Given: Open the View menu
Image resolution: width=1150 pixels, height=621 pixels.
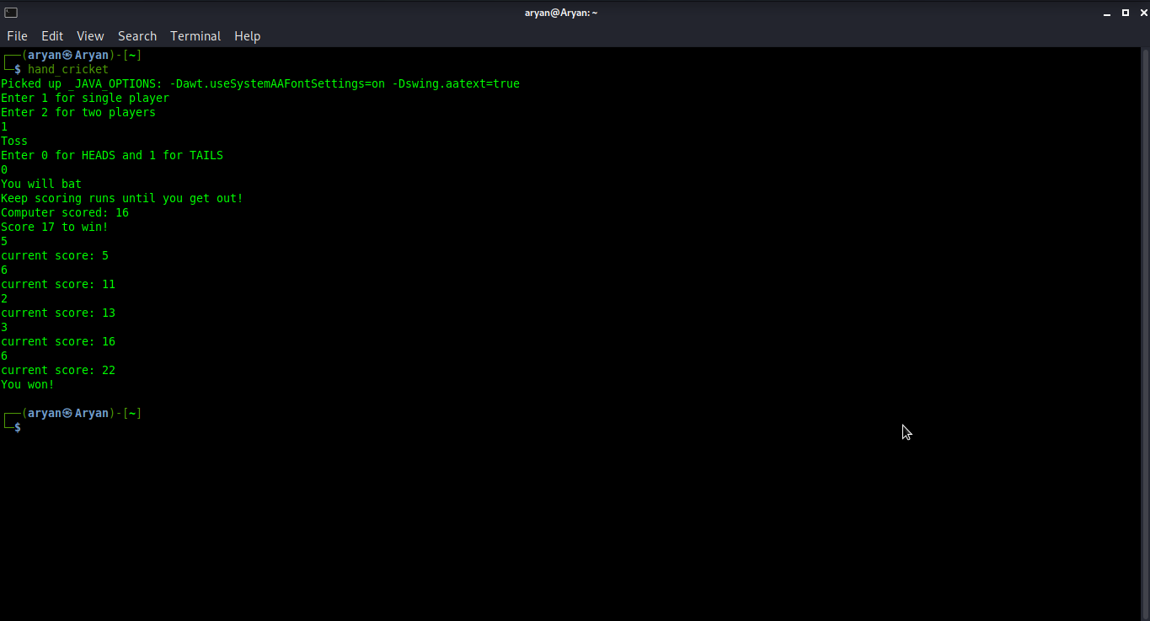Looking at the screenshot, I should (89, 35).
